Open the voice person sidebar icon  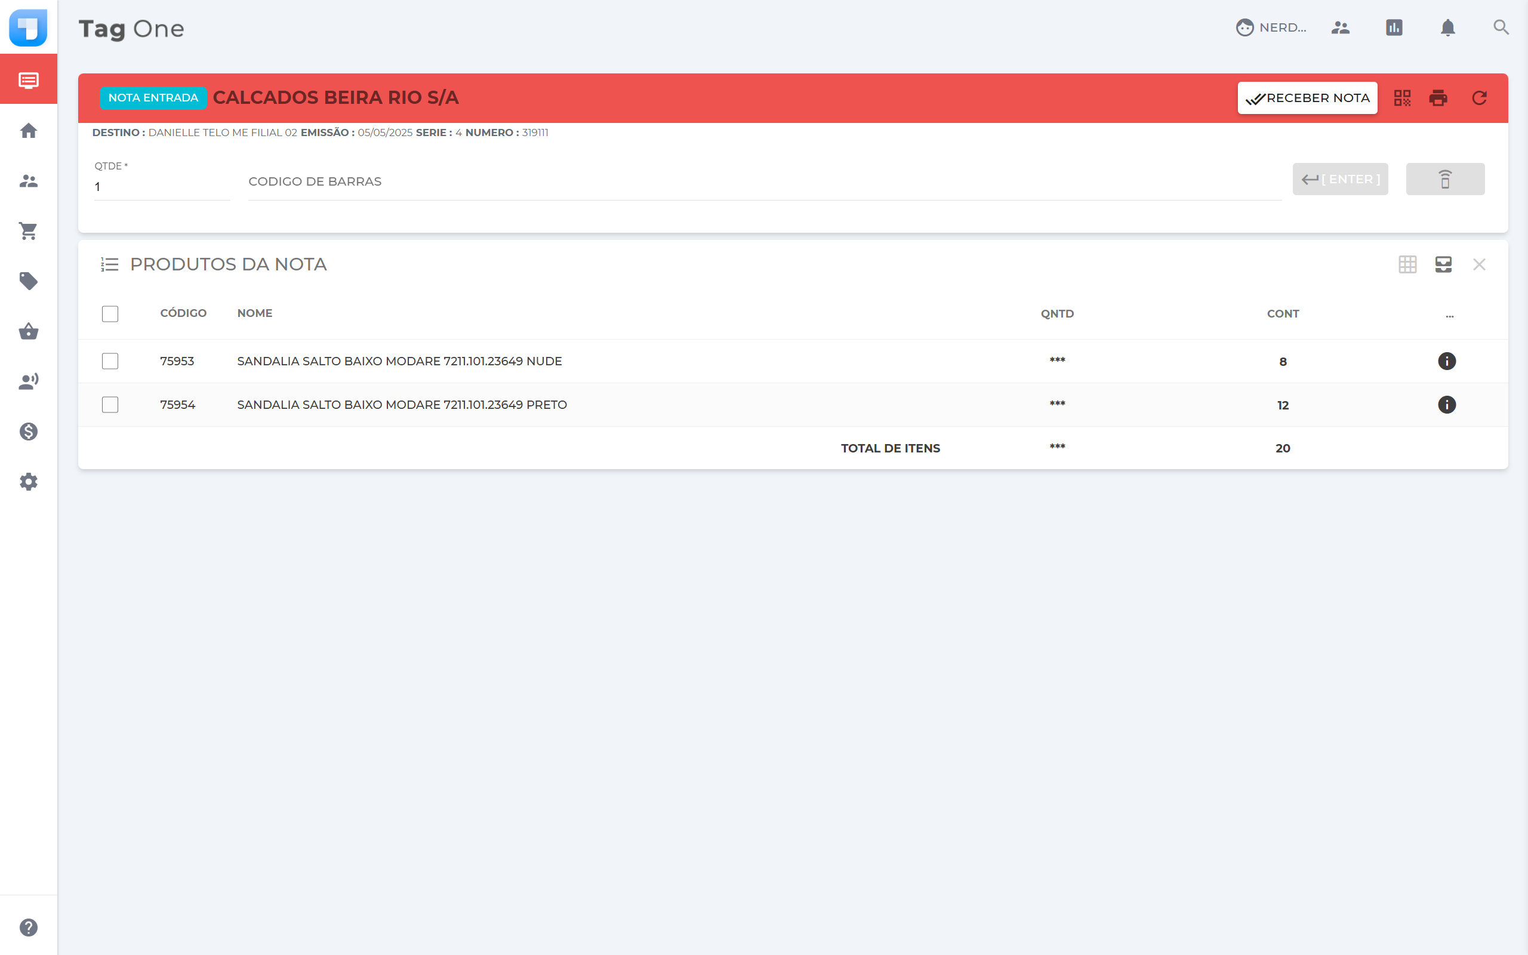coord(29,381)
